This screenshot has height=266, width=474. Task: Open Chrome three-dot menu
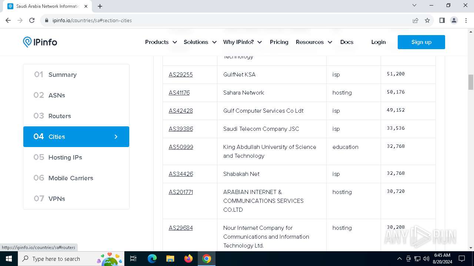466,20
